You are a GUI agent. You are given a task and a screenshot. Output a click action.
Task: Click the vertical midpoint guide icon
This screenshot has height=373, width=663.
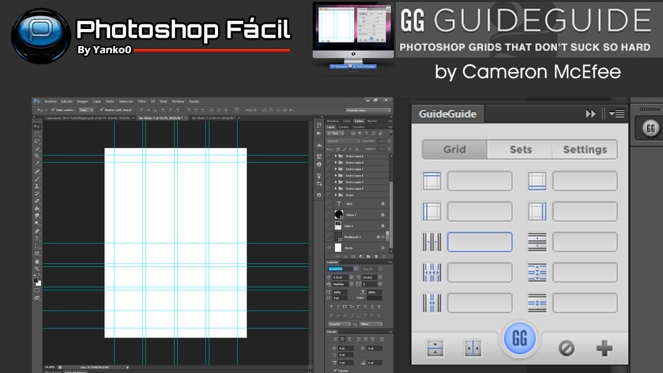pyautogui.click(x=472, y=349)
